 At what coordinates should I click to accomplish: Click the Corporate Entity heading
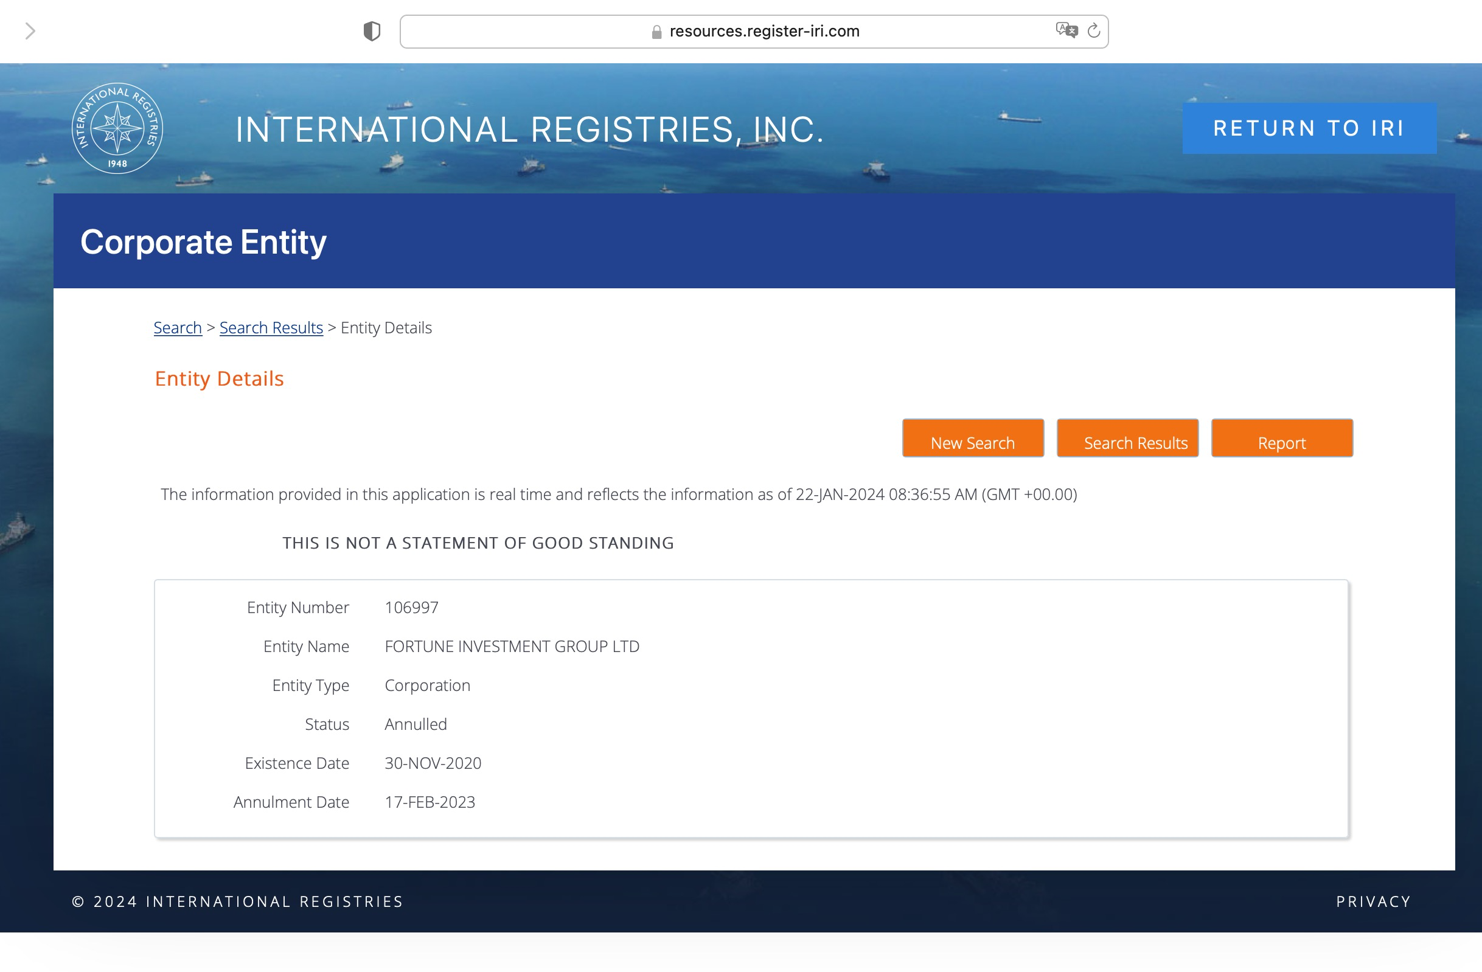(203, 241)
